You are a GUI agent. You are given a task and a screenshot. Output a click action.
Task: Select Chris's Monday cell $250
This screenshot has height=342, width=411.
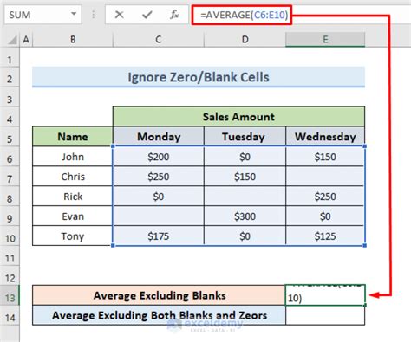[x=159, y=177]
